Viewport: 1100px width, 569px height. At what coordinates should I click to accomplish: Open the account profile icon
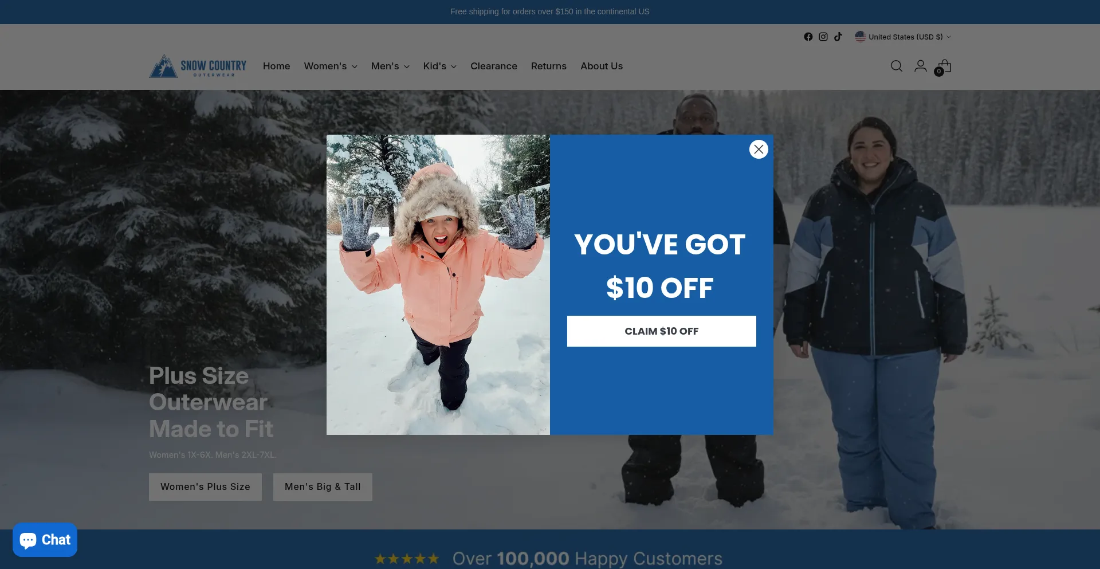pos(921,66)
